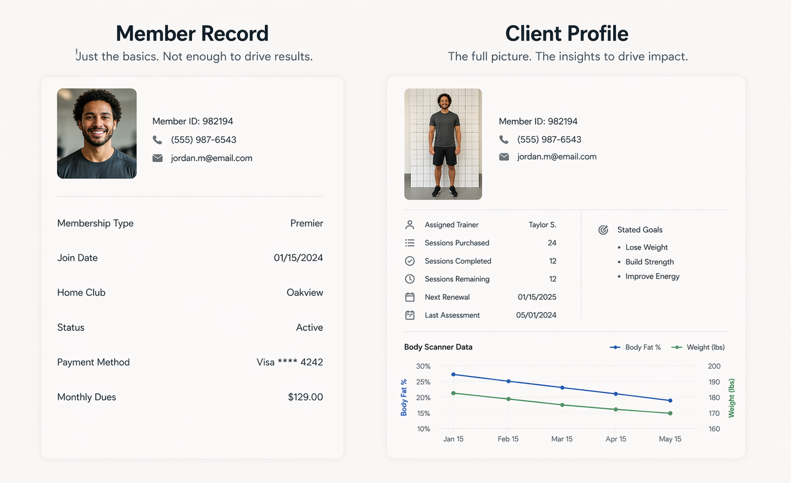791x483 pixels.
Task: Click the Sessions Remaining clock icon
Action: [x=410, y=279]
